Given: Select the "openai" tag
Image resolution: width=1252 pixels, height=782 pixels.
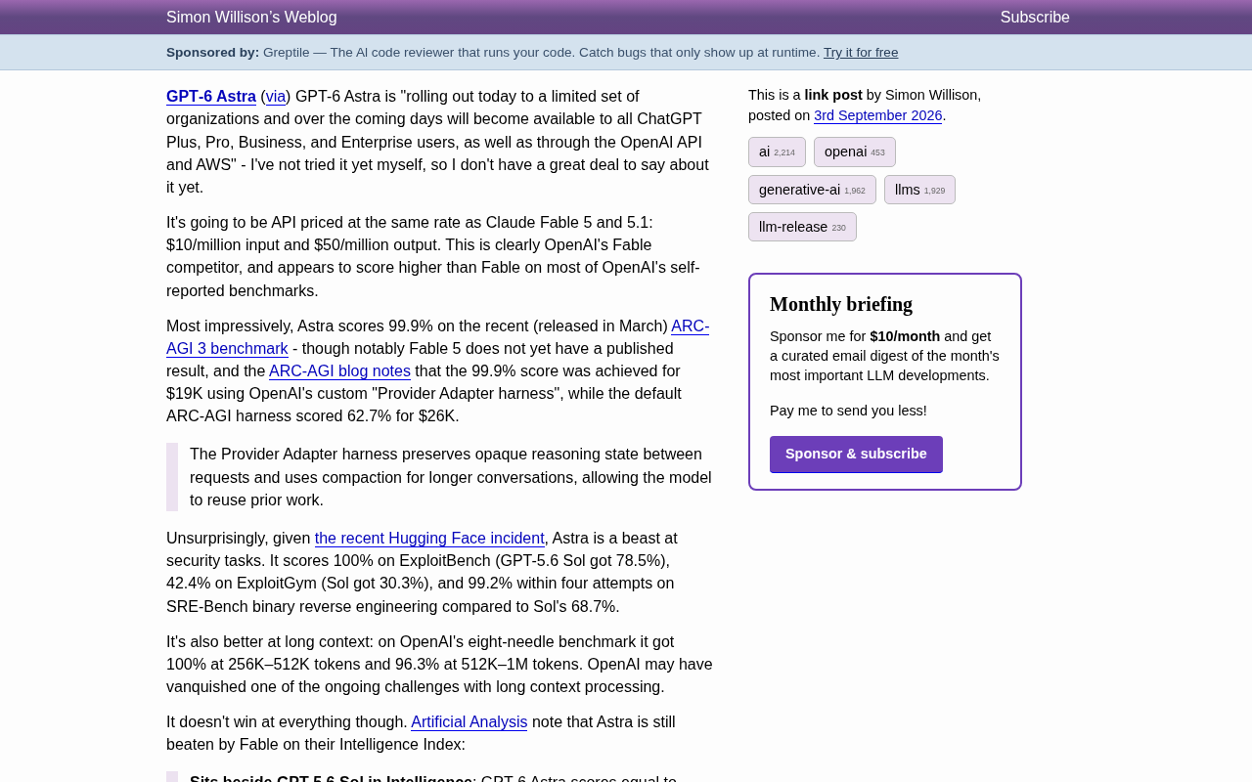Looking at the screenshot, I should [x=855, y=152].
